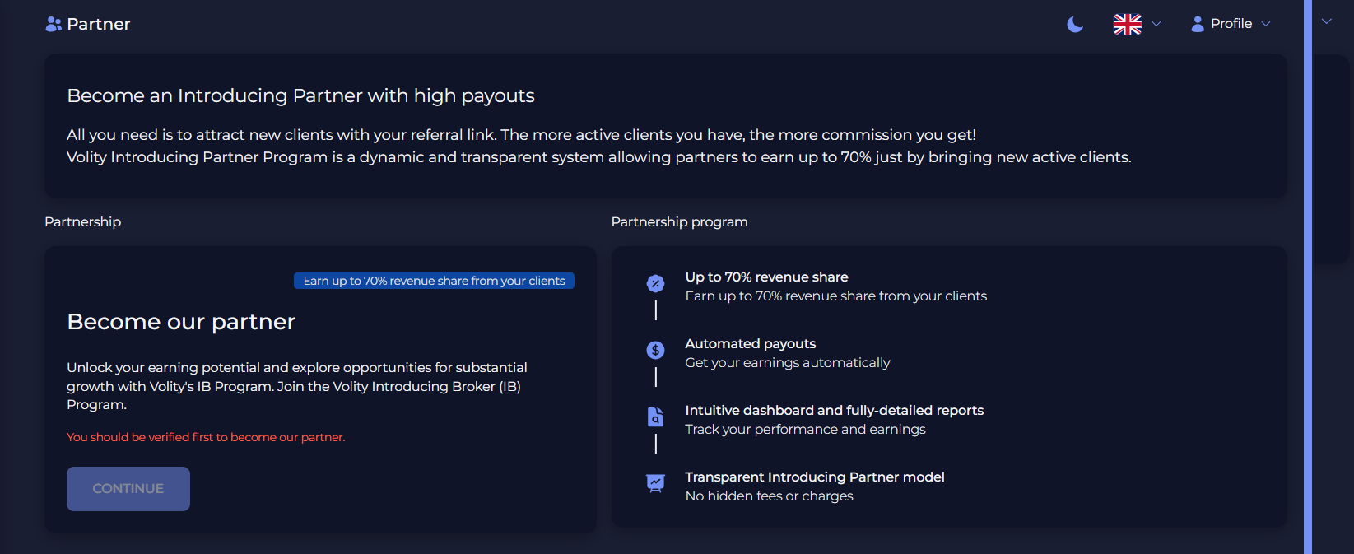Toggle dark mode moon icon
Viewport: 1354px width, 554px height.
[1075, 25]
